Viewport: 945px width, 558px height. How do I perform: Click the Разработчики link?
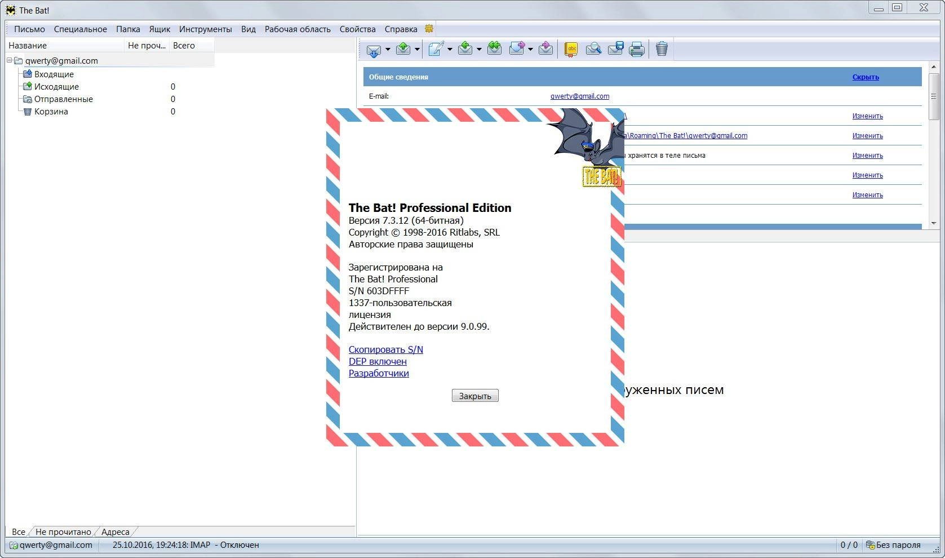point(379,373)
